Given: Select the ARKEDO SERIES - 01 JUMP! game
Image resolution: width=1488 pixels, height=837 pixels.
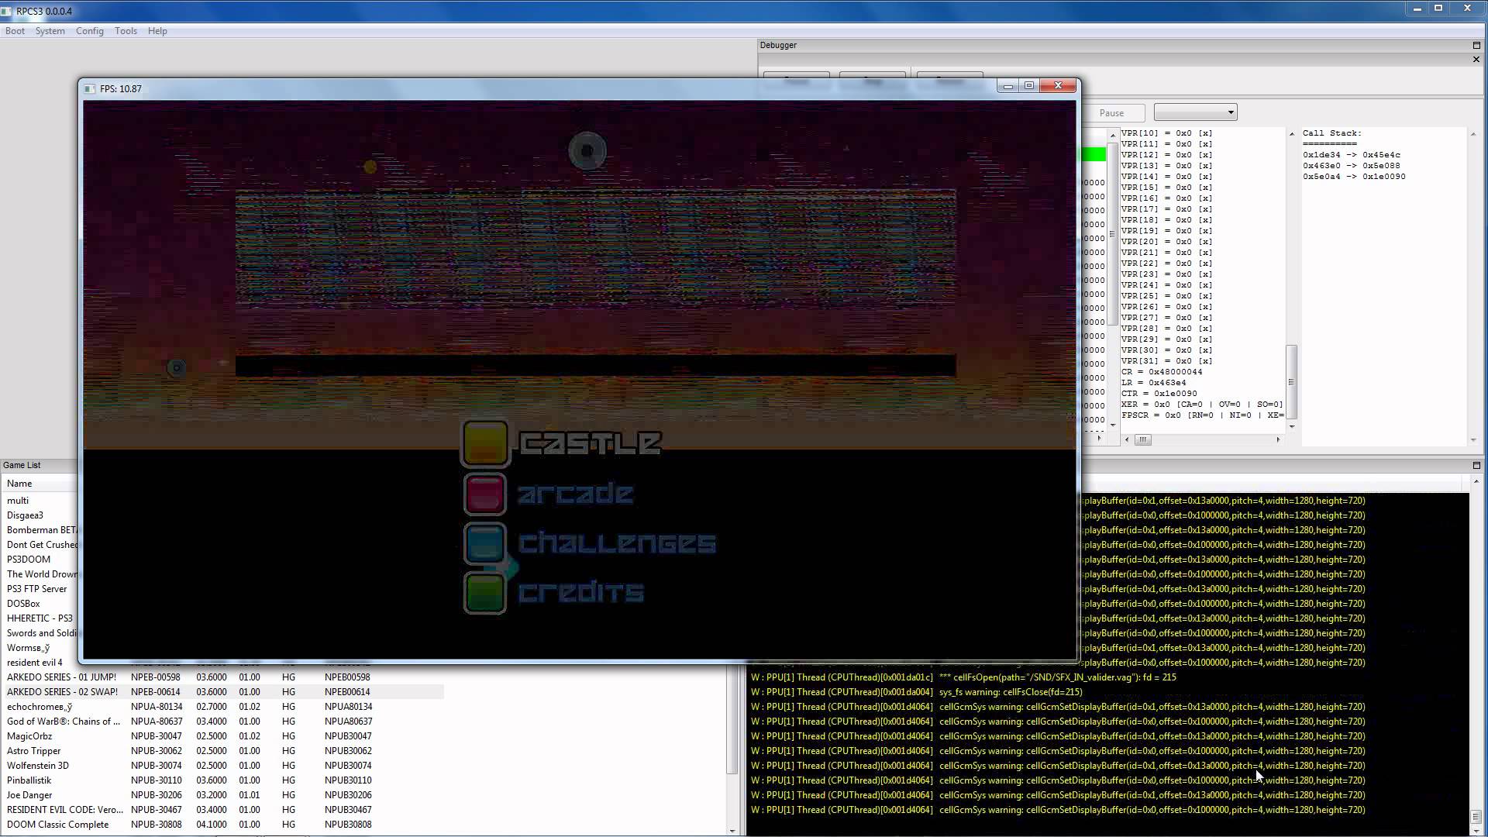Looking at the screenshot, I should pyautogui.click(x=223, y=677).
